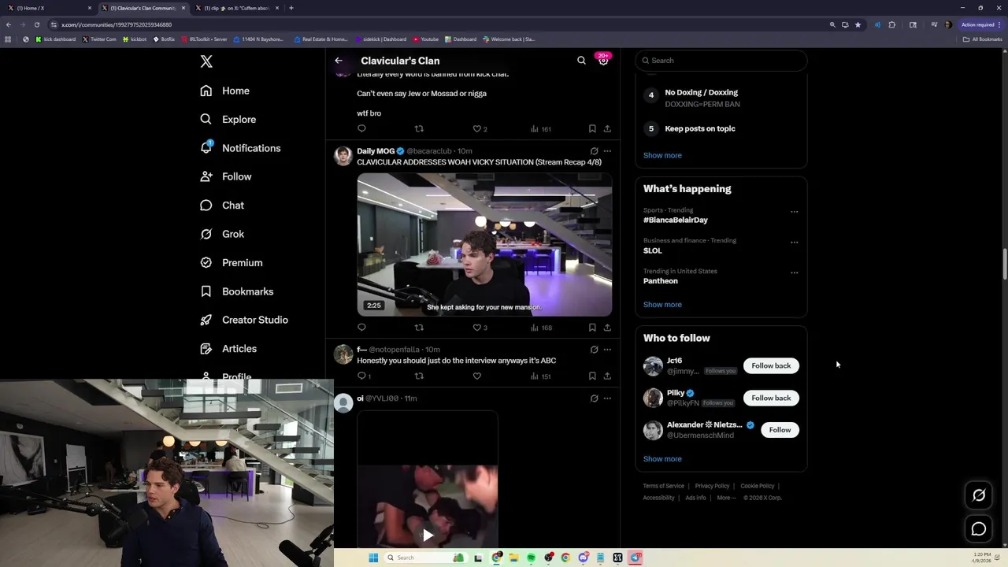Bookmark the notopenfalla post
The height and width of the screenshot is (567, 1008).
pos(592,376)
